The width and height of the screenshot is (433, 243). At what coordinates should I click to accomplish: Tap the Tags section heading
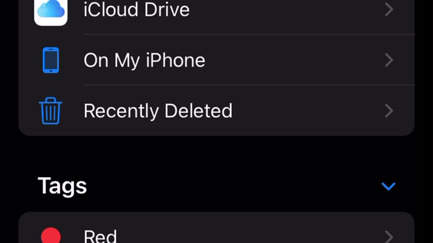coord(62,186)
